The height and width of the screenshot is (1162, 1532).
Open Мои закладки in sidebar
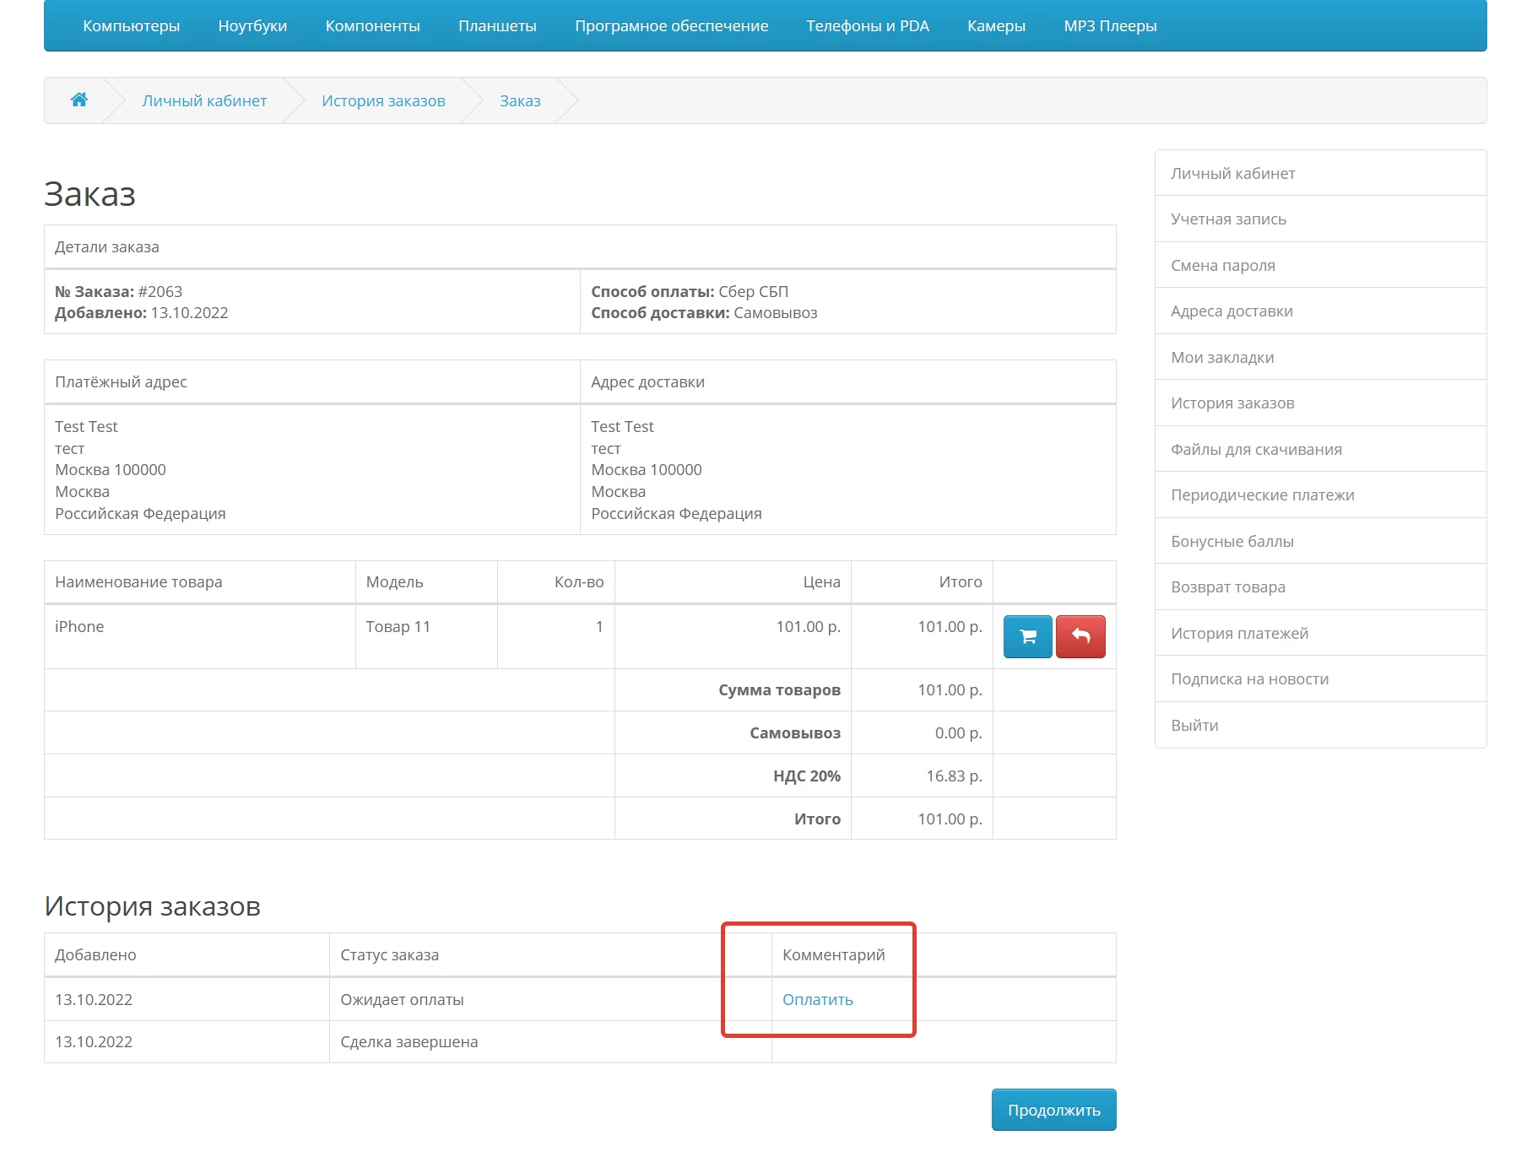point(1320,357)
